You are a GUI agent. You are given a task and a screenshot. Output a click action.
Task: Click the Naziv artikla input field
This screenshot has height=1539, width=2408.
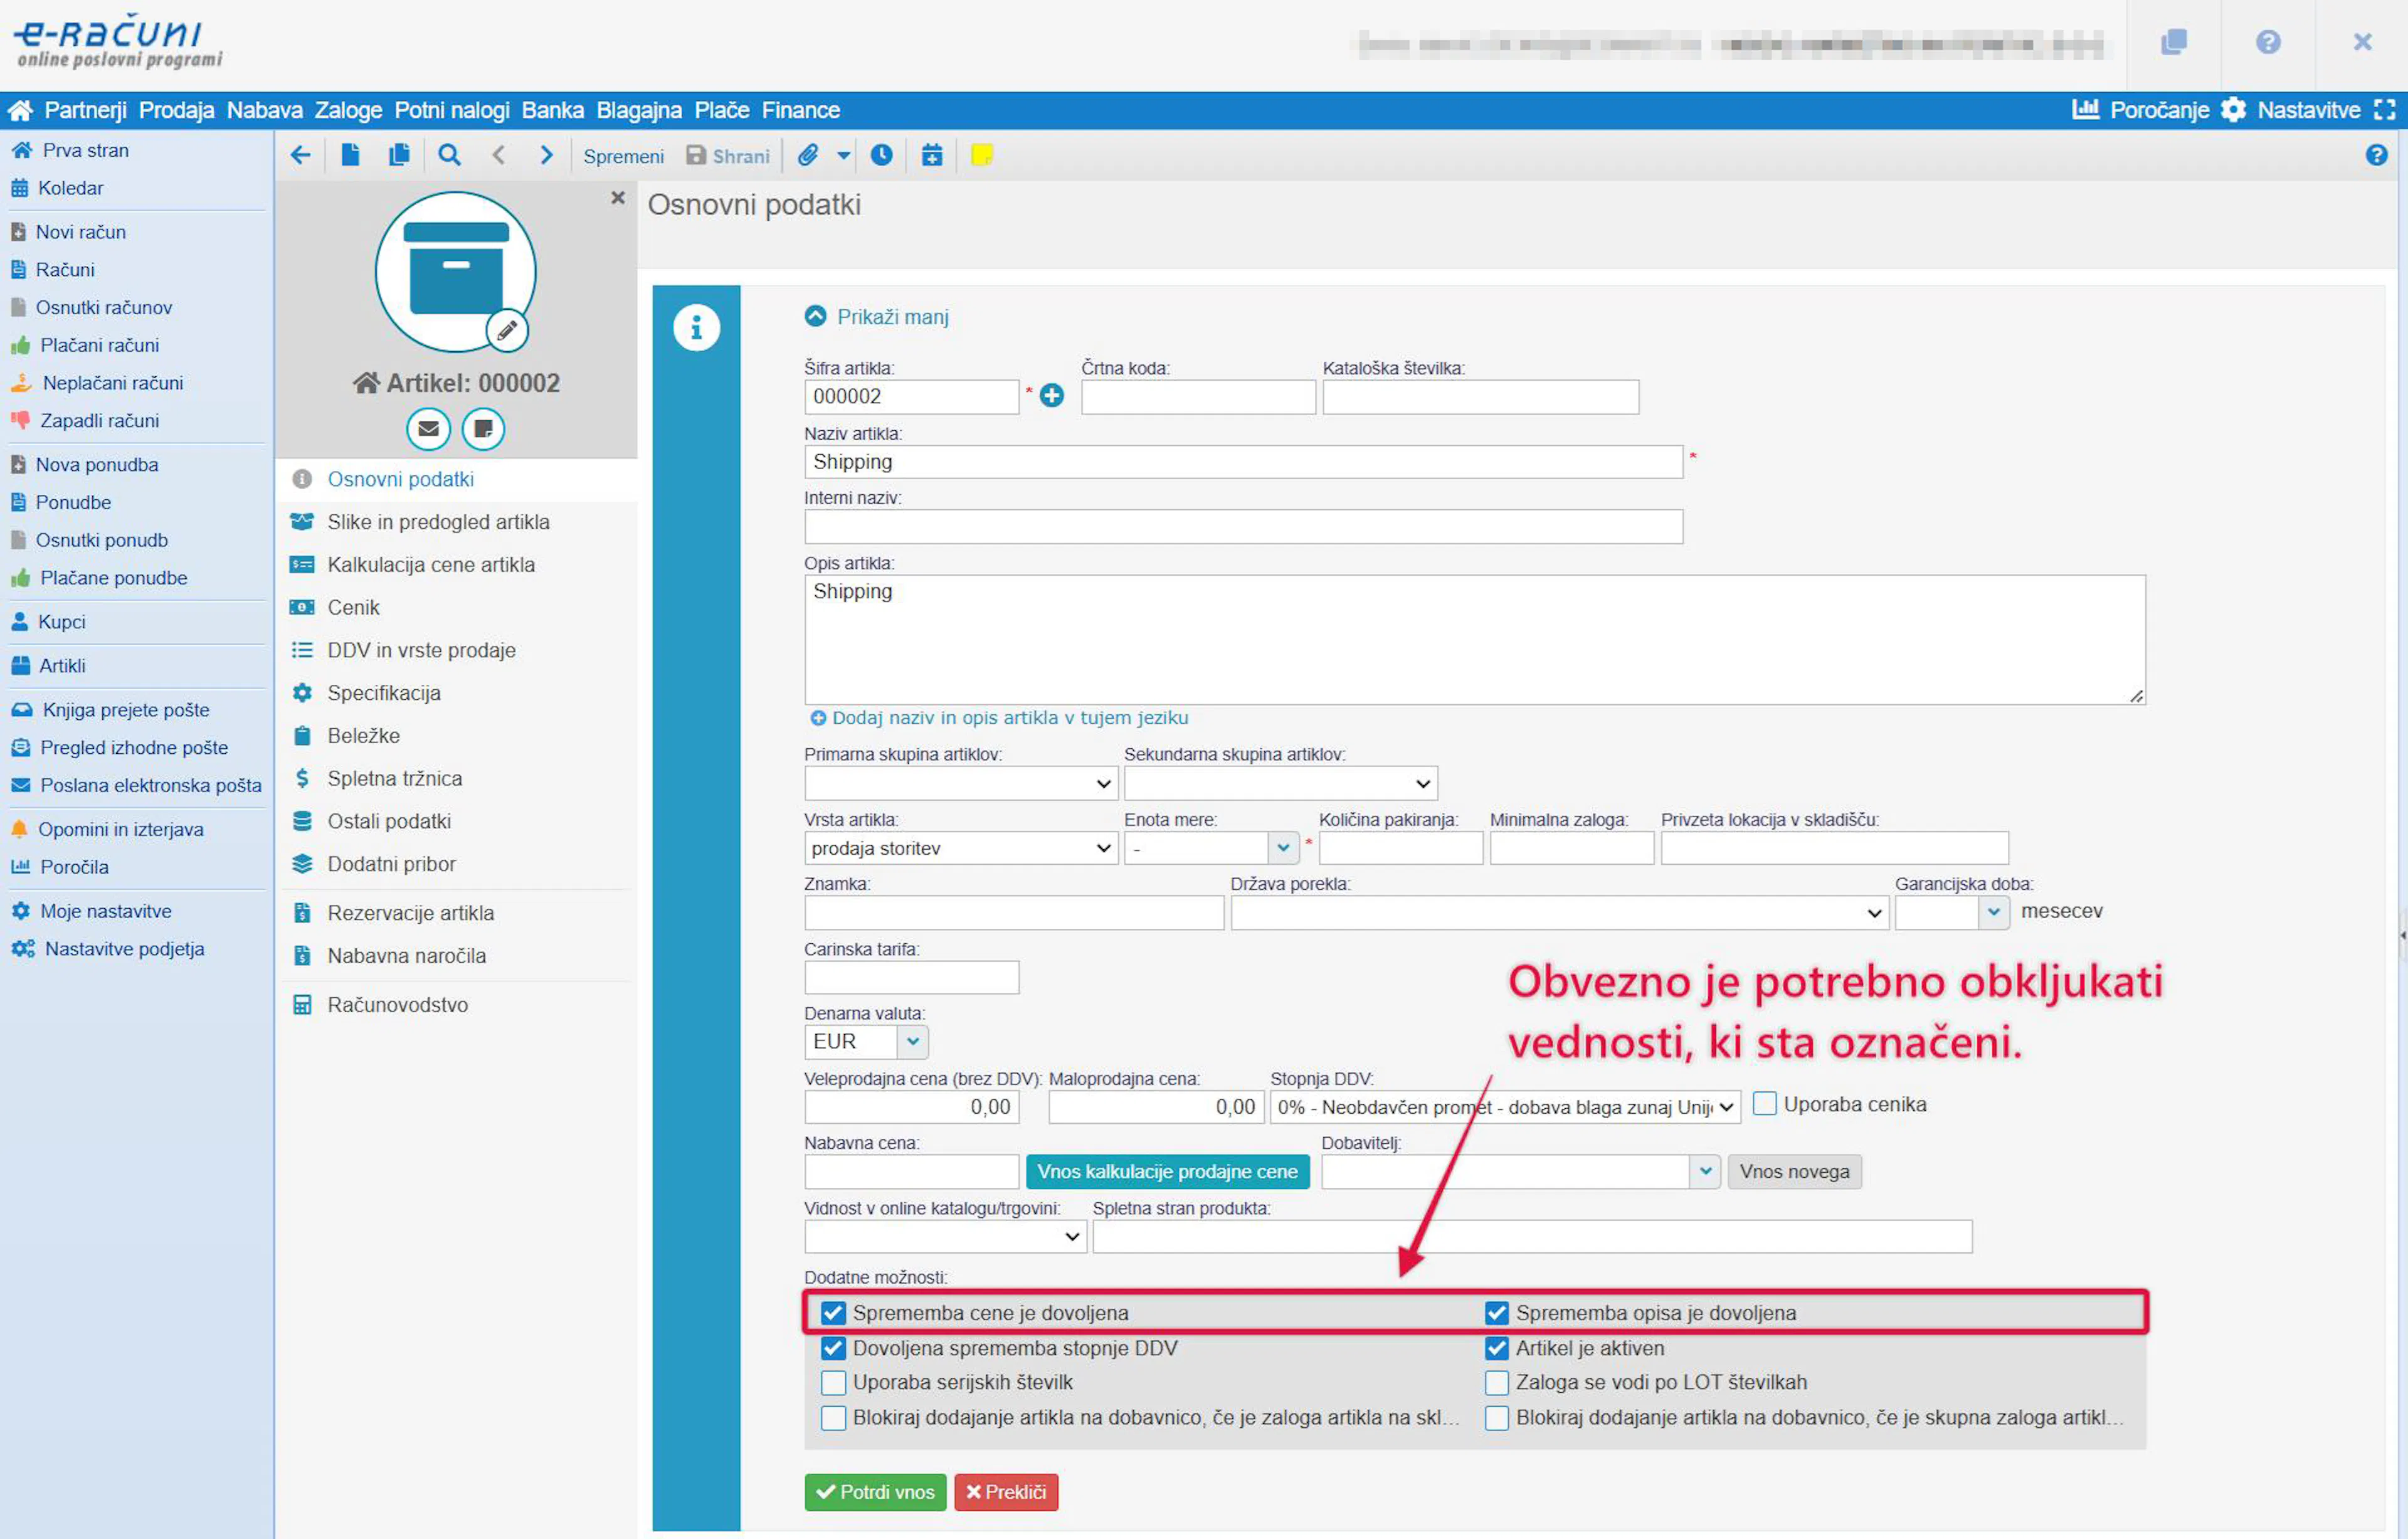[x=1243, y=462]
